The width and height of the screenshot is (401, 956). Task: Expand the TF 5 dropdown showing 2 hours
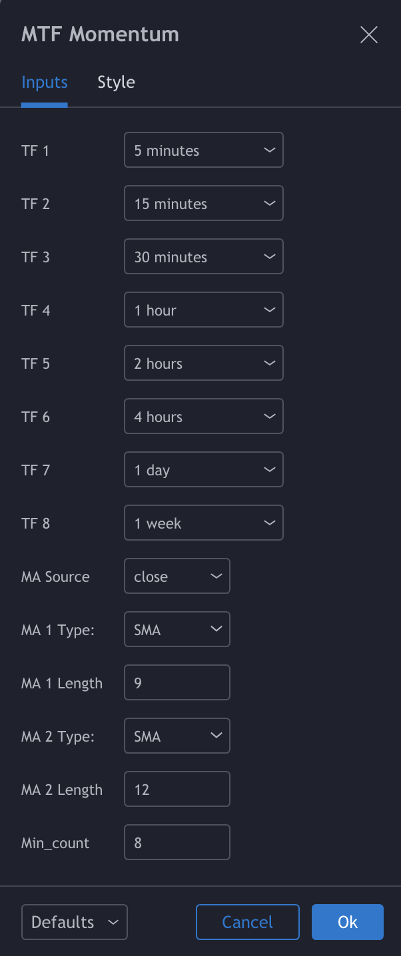(203, 363)
